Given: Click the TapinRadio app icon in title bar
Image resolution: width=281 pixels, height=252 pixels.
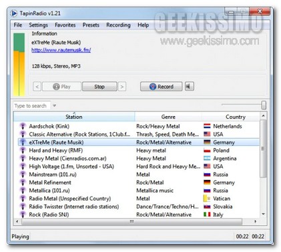Looking at the screenshot, I should [x=13, y=13].
